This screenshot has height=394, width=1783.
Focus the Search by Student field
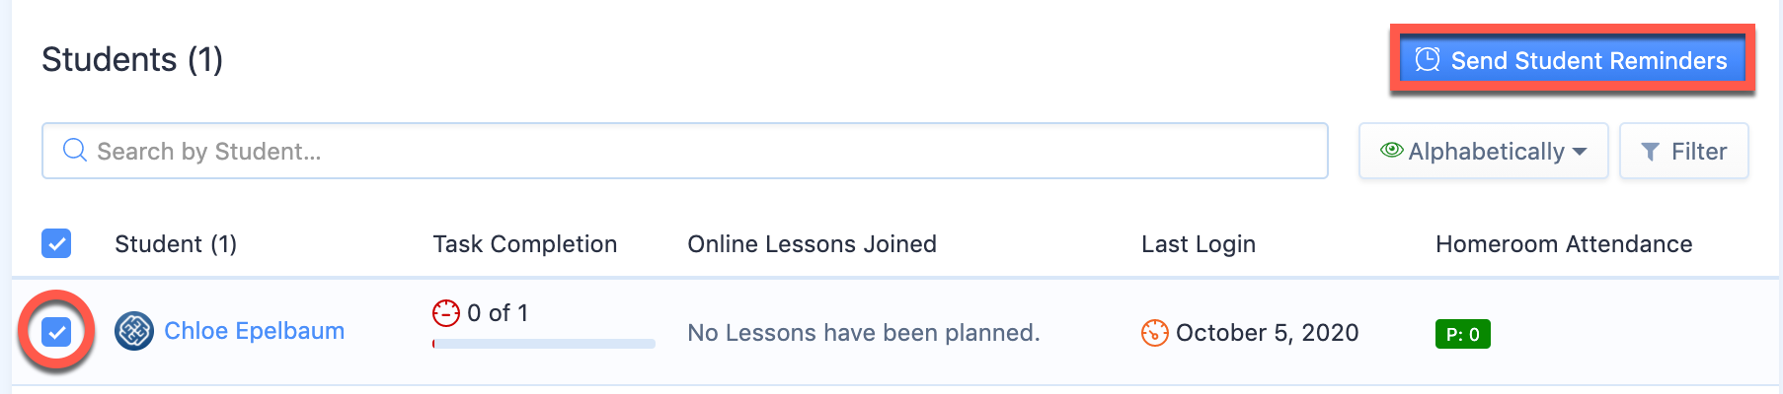tap(684, 151)
